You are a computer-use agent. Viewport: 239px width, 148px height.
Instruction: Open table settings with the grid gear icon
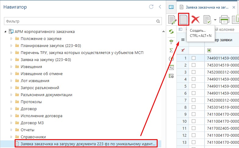coord(171,76)
